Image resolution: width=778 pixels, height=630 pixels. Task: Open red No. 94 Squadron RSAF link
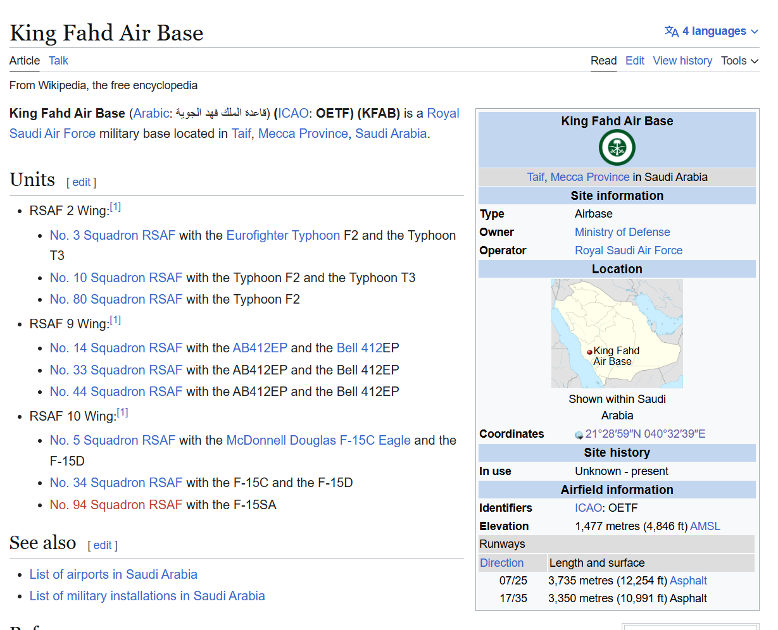click(x=116, y=505)
